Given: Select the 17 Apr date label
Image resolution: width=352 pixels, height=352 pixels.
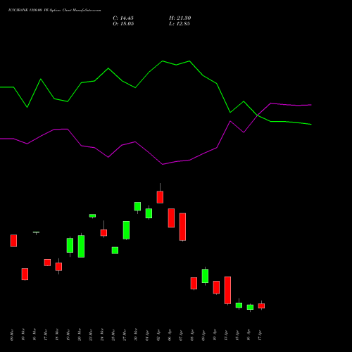Looking at the screenshot, I should tap(260, 335).
